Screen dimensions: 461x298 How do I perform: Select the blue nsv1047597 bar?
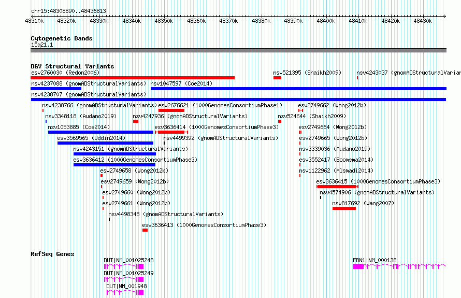pos(298,89)
